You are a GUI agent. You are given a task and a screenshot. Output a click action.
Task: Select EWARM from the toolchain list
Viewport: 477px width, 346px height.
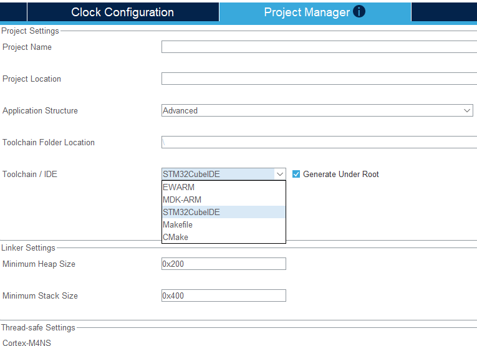[224, 187]
